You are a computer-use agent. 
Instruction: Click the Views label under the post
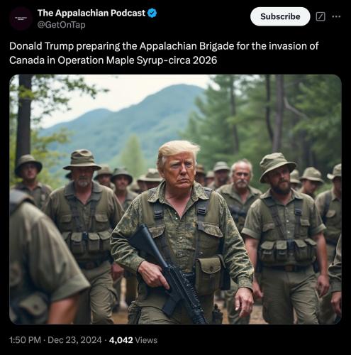pos(146,340)
